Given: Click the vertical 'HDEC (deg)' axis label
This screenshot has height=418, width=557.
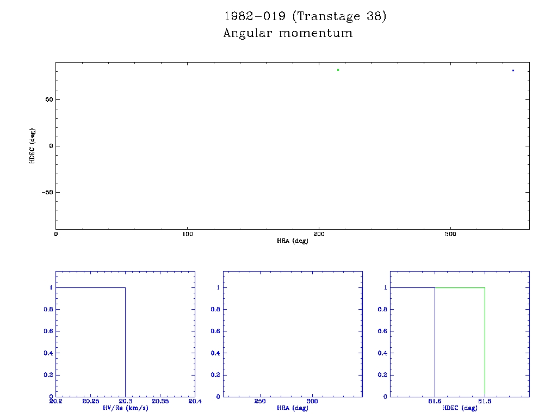Looking at the screenshot, I should pos(33,146).
